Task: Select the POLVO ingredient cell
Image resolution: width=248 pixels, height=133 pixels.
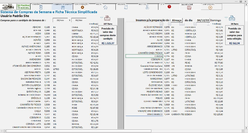Action: (159, 98)
